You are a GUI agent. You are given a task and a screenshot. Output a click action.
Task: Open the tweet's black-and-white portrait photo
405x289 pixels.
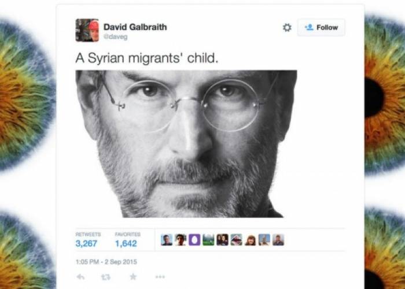(186, 144)
